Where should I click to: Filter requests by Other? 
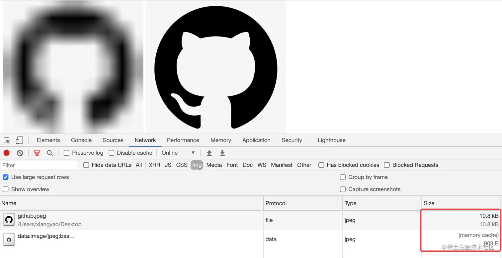(x=304, y=165)
